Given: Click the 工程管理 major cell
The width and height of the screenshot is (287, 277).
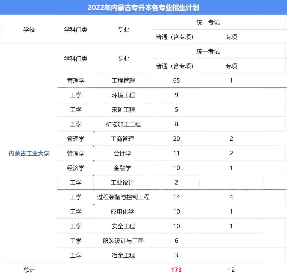Looking at the screenshot, I should point(123,80).
